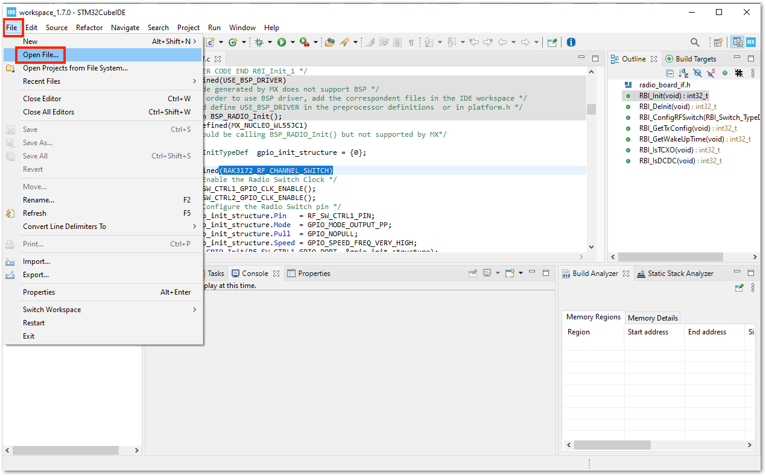Toggle Hide Non-Public Members green dot filter
Image resolution: width=766 pixels, height=476 pixels.
725,73
